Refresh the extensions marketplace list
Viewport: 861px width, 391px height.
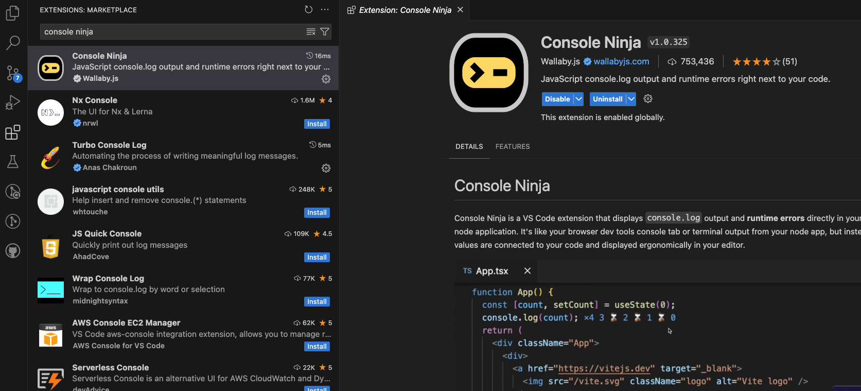pyautogui.click(x=308, y=9)
